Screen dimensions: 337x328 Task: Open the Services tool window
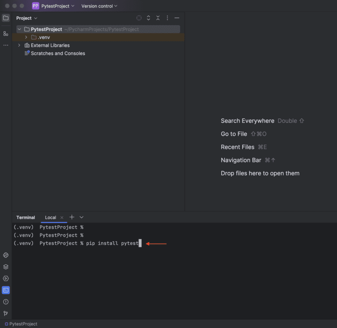pyautogui.click(x=6, y=278)
